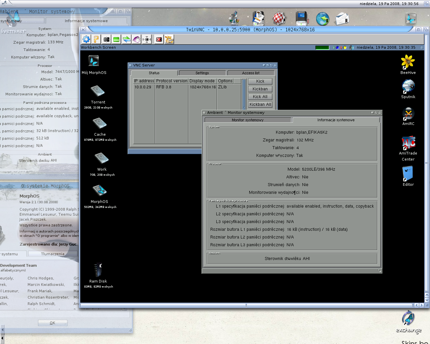This screenshot has width=430, height=344.
Task: Click the green-blue transfer arrows icon
Action: [126, 39]
